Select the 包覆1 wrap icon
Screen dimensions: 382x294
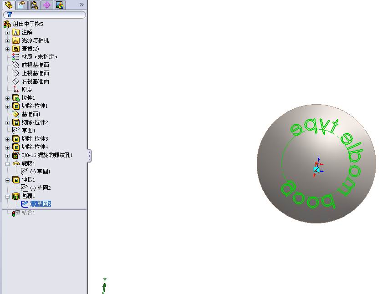tap(16, 196)
